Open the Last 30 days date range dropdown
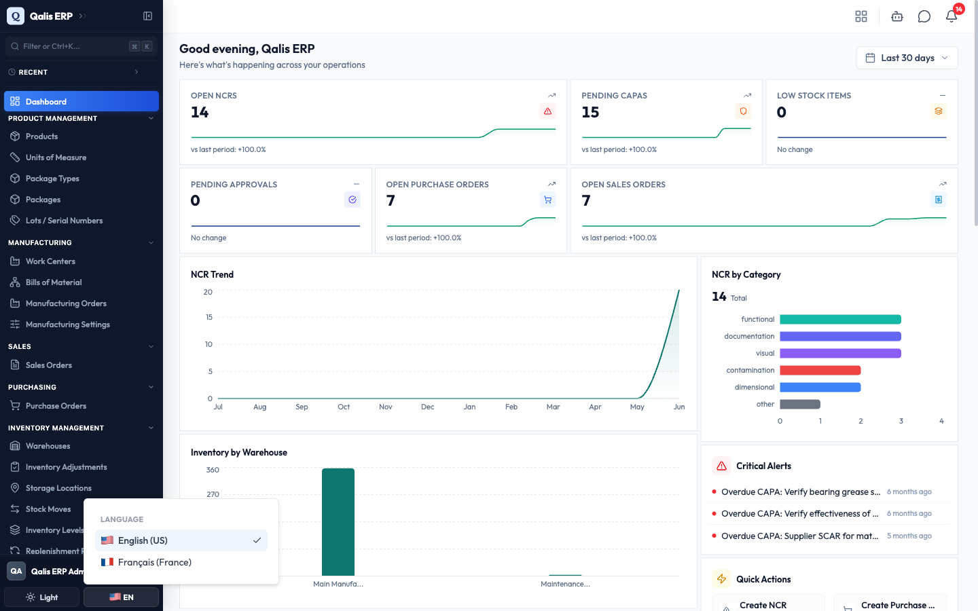Screen dimensions: 978x611 pyautogui.click(x=907, y=58)
